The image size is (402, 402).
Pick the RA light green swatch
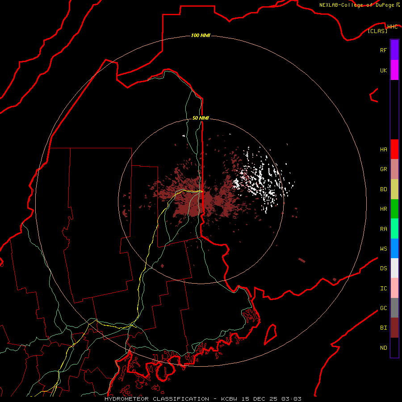coord(394,229)
